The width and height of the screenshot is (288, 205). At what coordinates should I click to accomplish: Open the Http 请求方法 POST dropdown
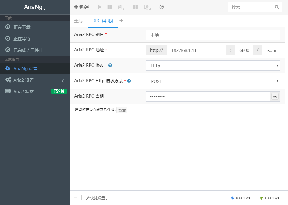pyautogui.click(x=213, y=81)
